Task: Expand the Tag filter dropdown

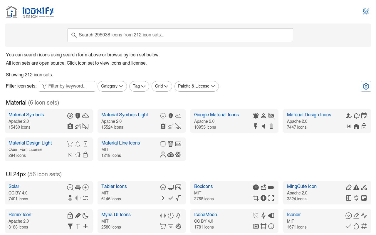Action: tap(139, 86)
